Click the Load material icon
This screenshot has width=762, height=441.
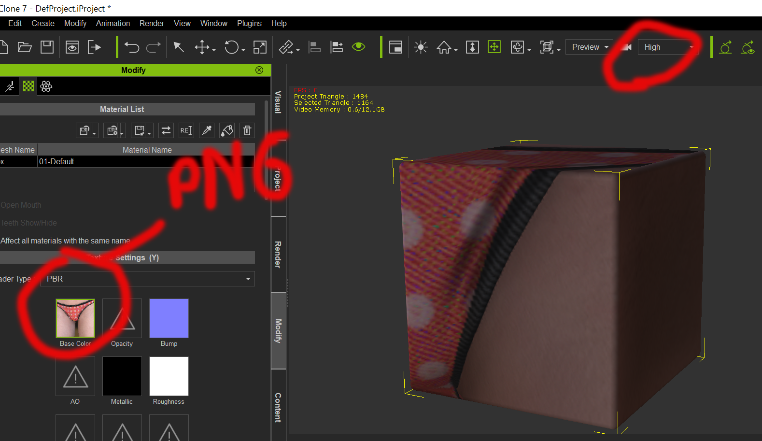pyautogui.click(x=115, y=130)
